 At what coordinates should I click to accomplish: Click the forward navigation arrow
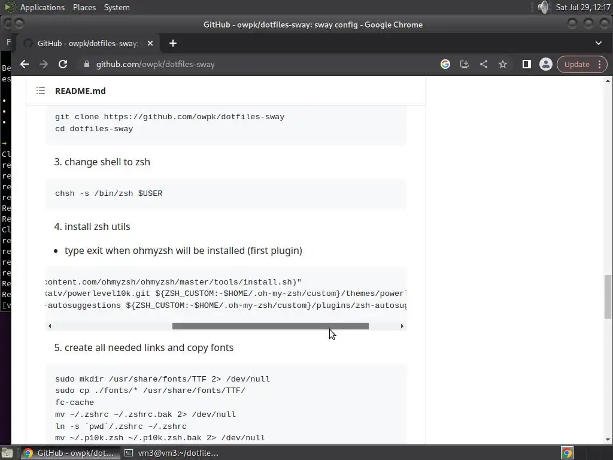(44, 64)
